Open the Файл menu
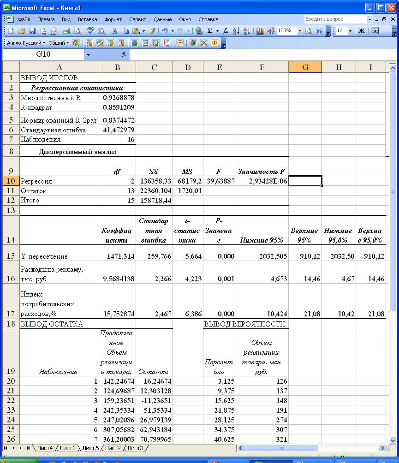This screenshot has width=399, height=463. (x=24, y=19)
